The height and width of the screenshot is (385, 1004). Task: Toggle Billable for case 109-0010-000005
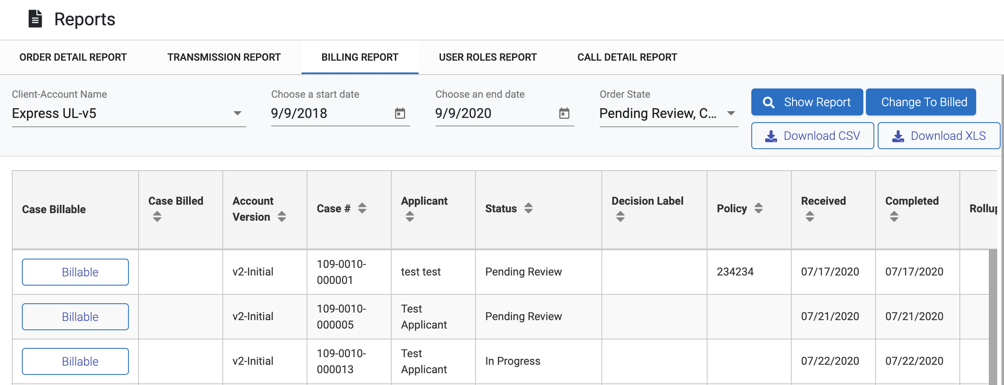tap(75, 317)
